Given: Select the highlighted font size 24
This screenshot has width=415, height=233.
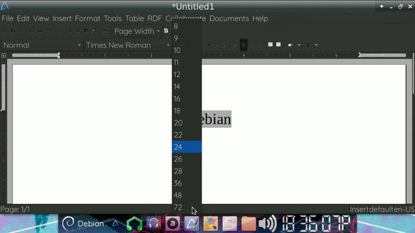Looking at the screenshot, I should point(187,147).
